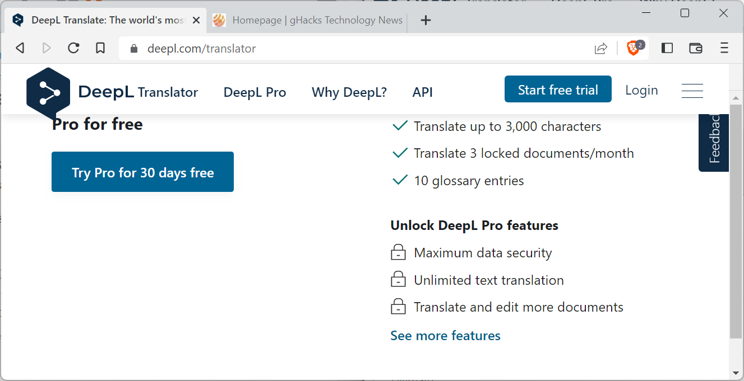Click the Start free trial button

(557, 88)
